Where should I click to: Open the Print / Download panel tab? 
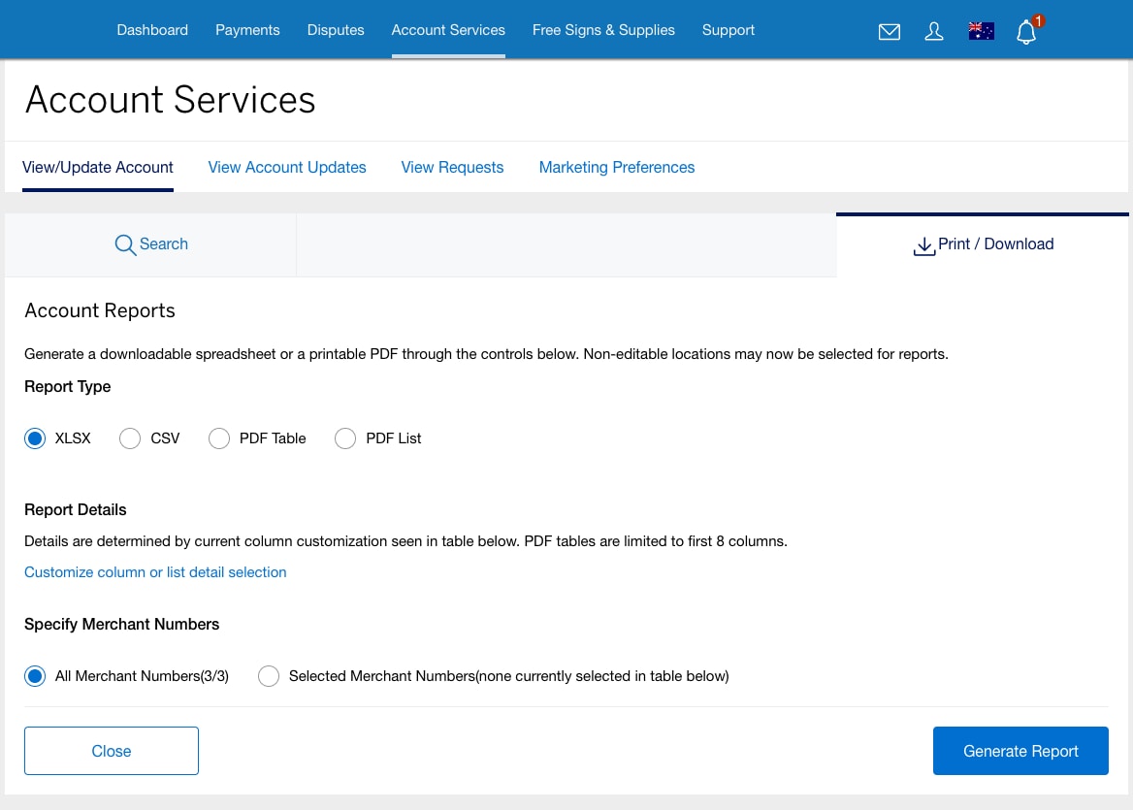983,245
